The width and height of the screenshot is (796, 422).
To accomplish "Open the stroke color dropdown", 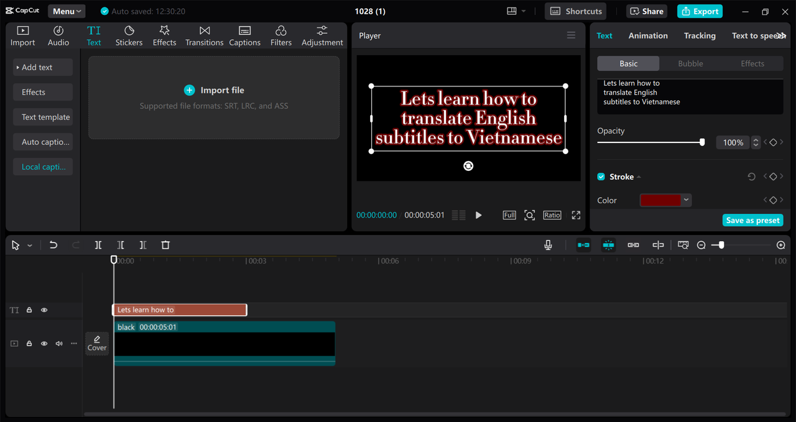I will pos(687,200).
